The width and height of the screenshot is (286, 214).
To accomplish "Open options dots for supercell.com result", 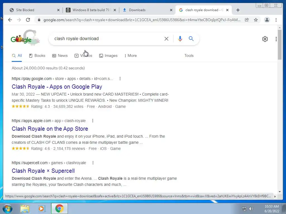I will click(93, 163).
